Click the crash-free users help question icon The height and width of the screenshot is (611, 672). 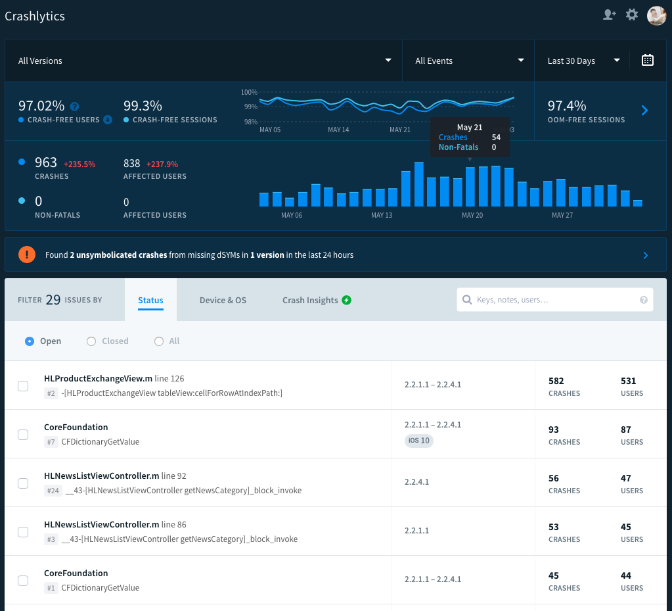[74, 106]
